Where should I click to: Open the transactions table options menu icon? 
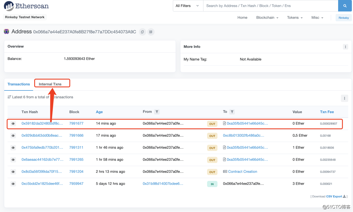pos(345,98)
